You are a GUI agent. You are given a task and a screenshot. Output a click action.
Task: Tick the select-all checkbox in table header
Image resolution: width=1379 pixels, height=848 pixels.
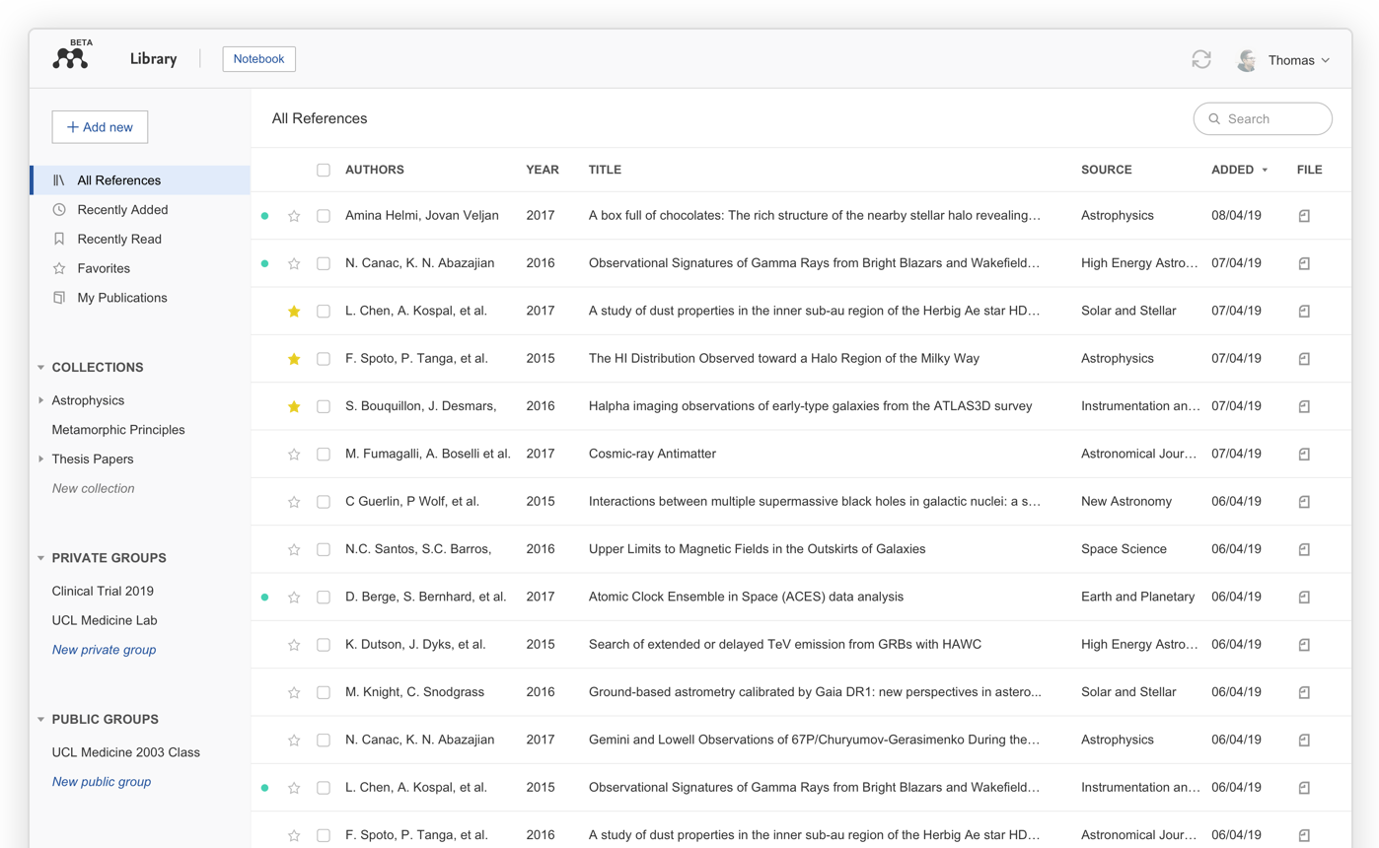click(324, 170)
